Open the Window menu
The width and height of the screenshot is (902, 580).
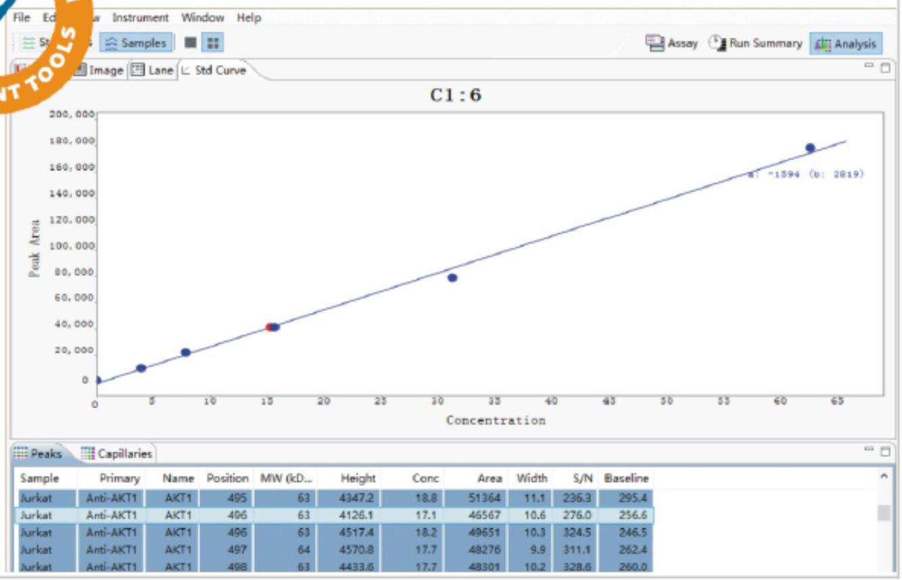click(x=203, y=18)
